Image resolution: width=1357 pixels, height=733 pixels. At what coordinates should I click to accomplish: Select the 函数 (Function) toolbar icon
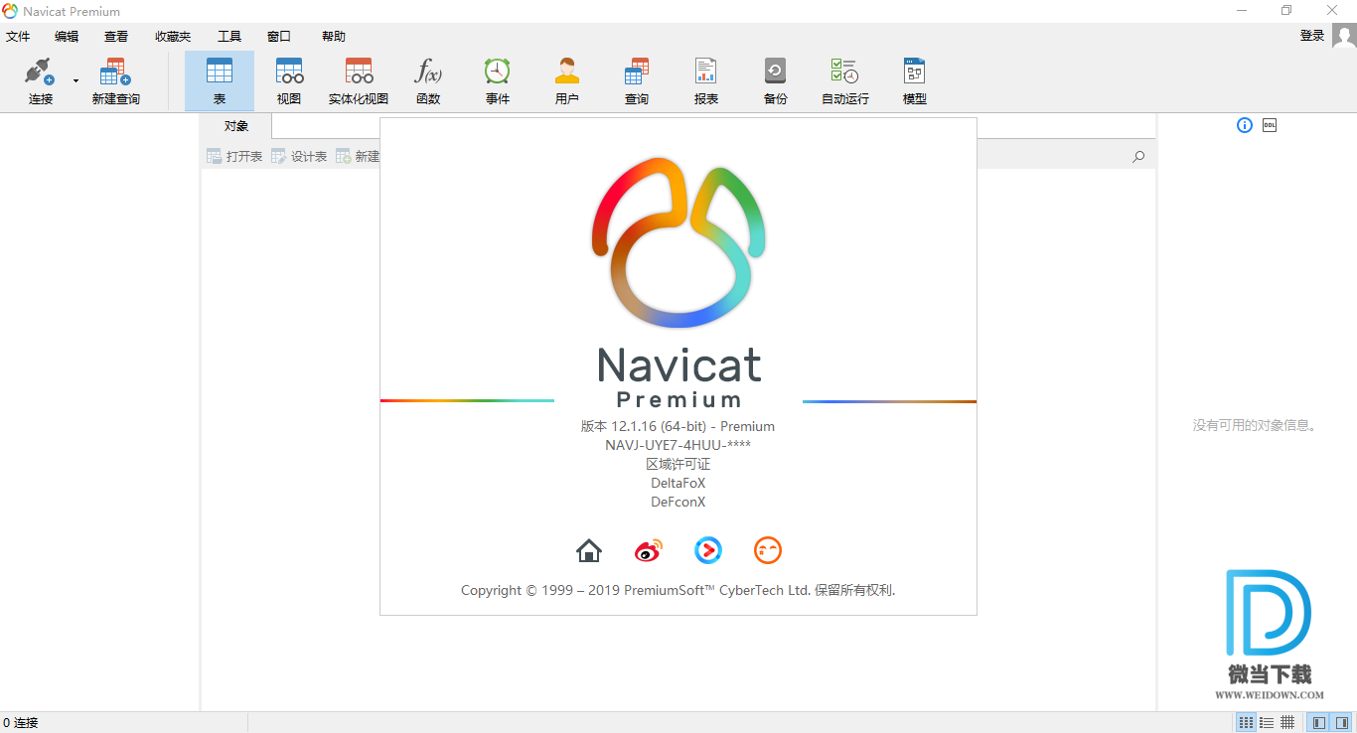428,80
